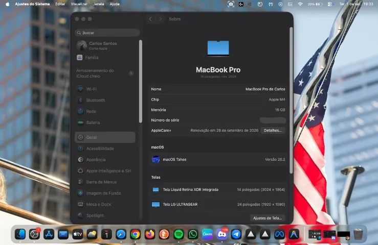Screen dimensions: 378x245
Task: Open Finder from the Dock
Action: tap(20, 234)
